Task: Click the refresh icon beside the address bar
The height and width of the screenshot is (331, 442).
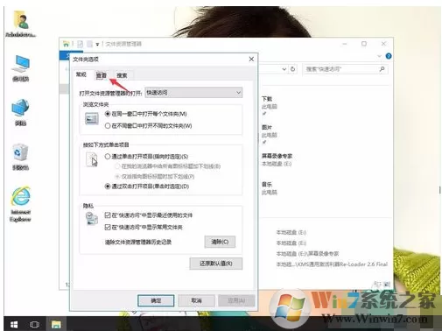Action: [292, 69]
